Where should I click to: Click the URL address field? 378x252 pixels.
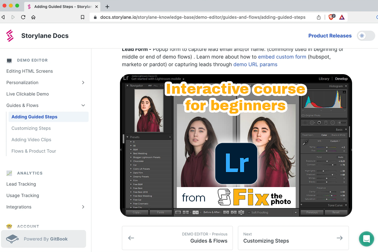203,17
